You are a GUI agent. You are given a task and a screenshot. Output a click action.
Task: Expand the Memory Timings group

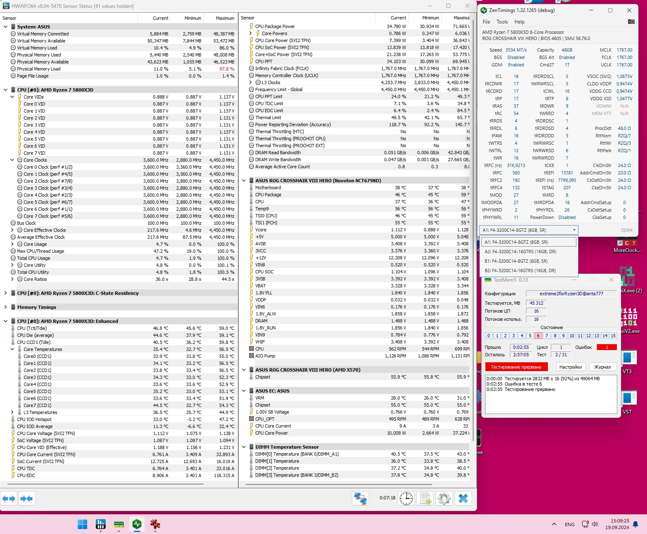[x=5, y=307]
